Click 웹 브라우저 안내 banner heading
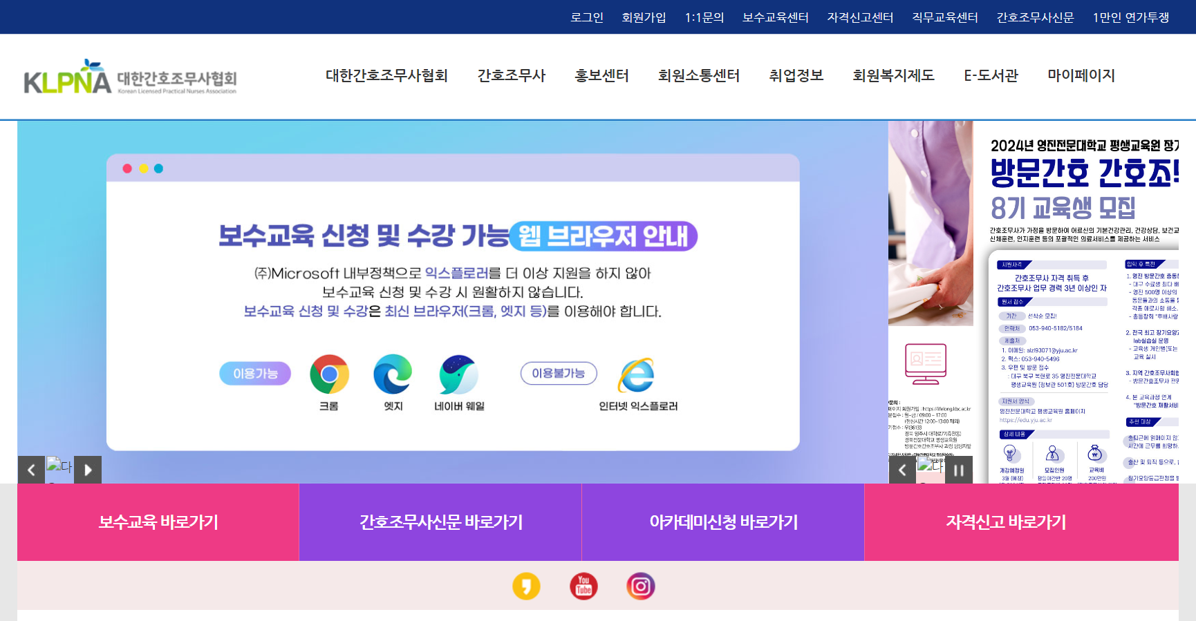The width and height of the screenshot is (1196, 621). point(604,236)
